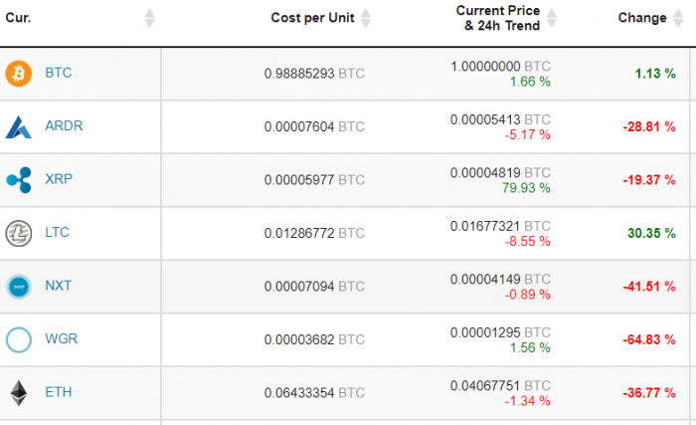Click the Bitcoin coin icon
696x425 pixels.
pyautogui.click(x=19, y=74)
